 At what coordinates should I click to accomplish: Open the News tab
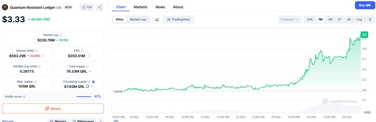tap(160, 7)
